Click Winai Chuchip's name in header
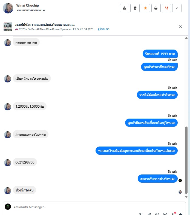 click(x=28, y=5)
